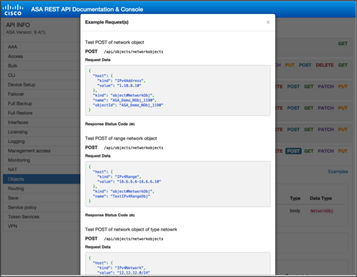Click the DELETE method in the second row
357x277 pixels.
325,65
